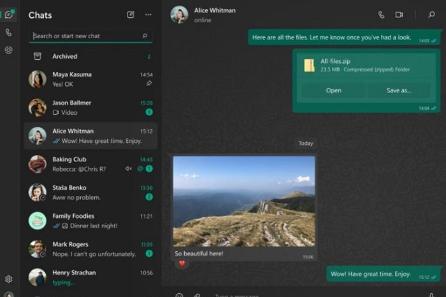Open the Archived chats row
The width and height of the screenshot is (446, 297).
[90, 56]
